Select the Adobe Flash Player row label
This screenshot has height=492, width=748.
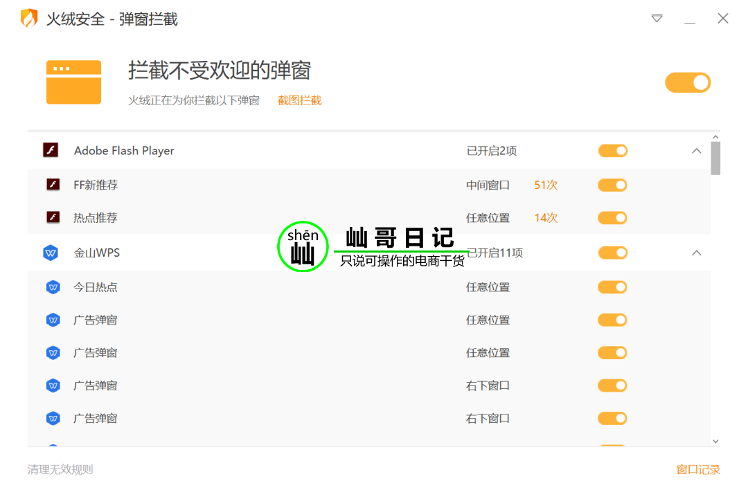point(124,151)
